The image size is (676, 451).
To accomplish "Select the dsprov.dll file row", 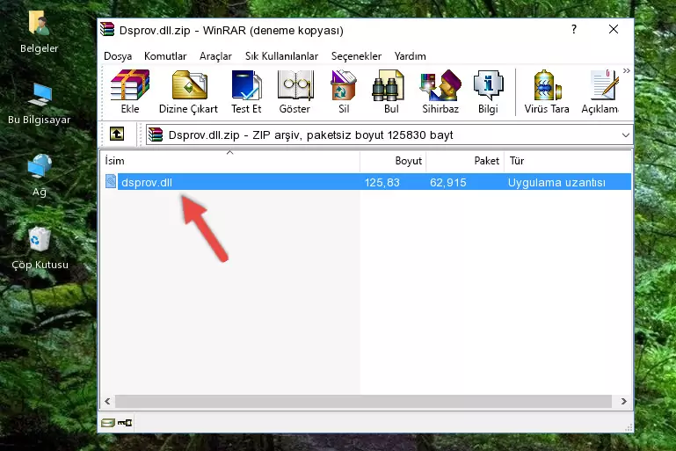I will [367, 182].
